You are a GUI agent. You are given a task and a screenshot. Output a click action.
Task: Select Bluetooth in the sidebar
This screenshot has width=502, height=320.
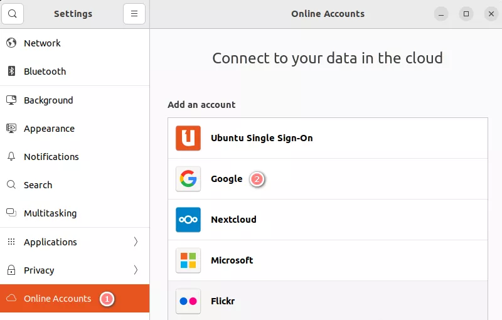75,72
